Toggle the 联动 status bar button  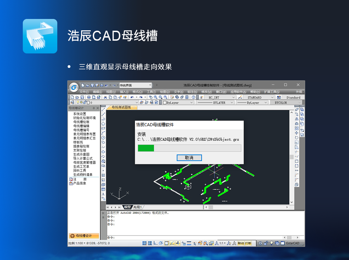pos(241,243)
